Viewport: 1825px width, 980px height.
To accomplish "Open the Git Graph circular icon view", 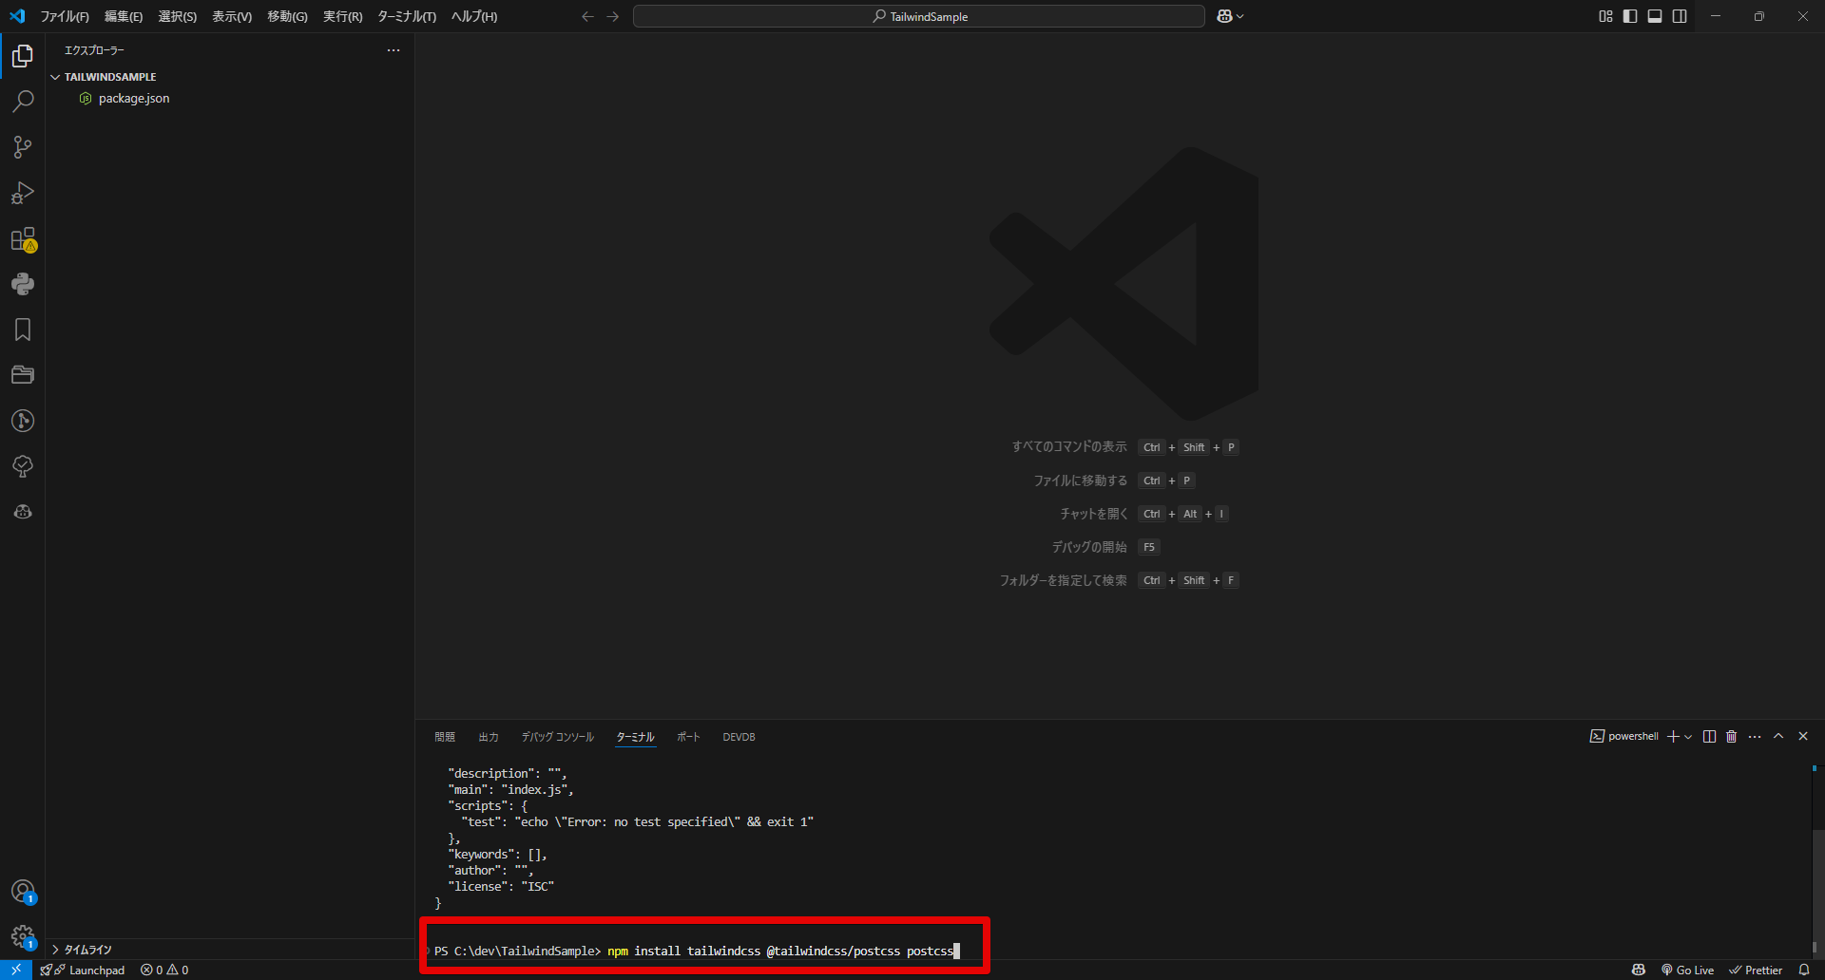I will 23,421.
